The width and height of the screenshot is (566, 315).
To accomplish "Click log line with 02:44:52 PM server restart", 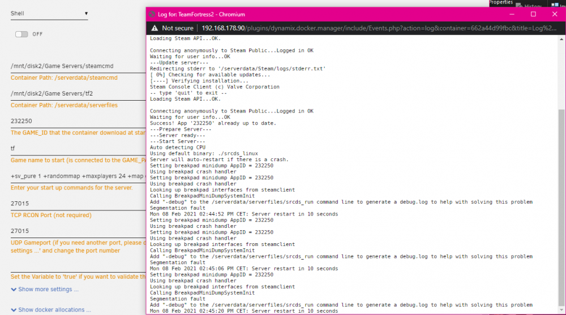I will (244, 214).
